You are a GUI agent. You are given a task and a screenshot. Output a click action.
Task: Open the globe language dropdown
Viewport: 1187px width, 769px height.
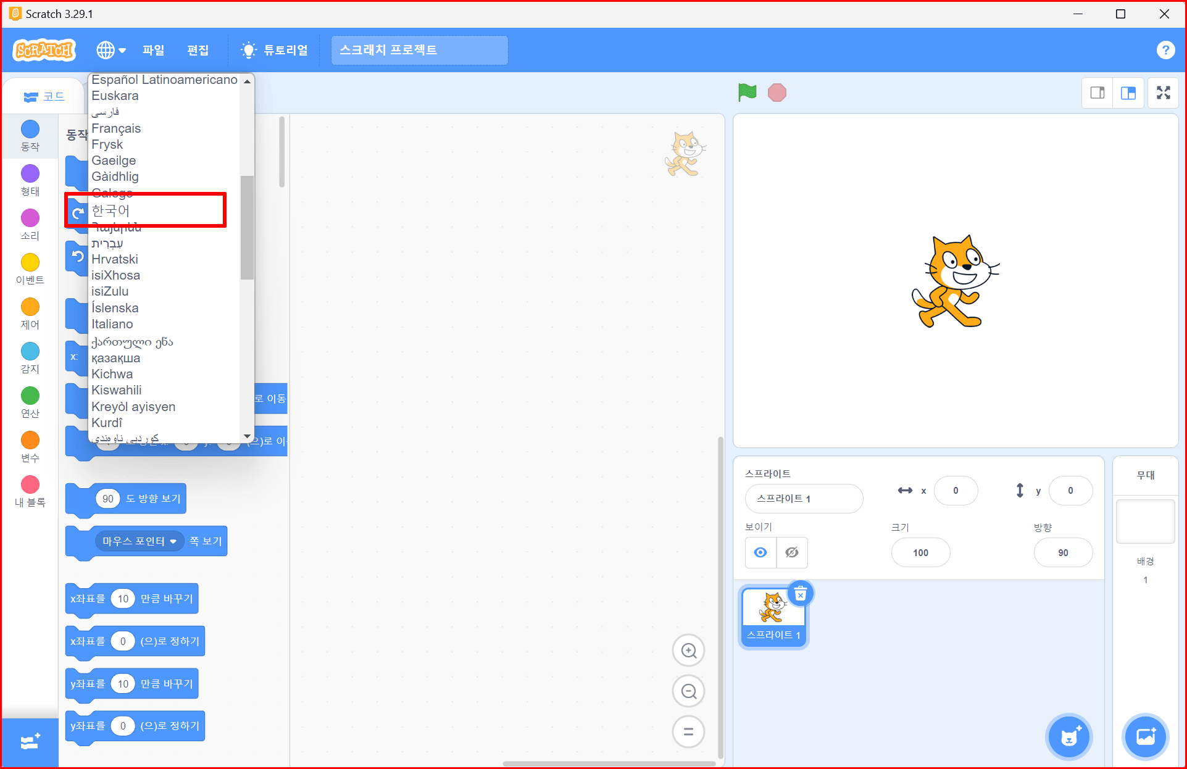[x=110, y=50]
